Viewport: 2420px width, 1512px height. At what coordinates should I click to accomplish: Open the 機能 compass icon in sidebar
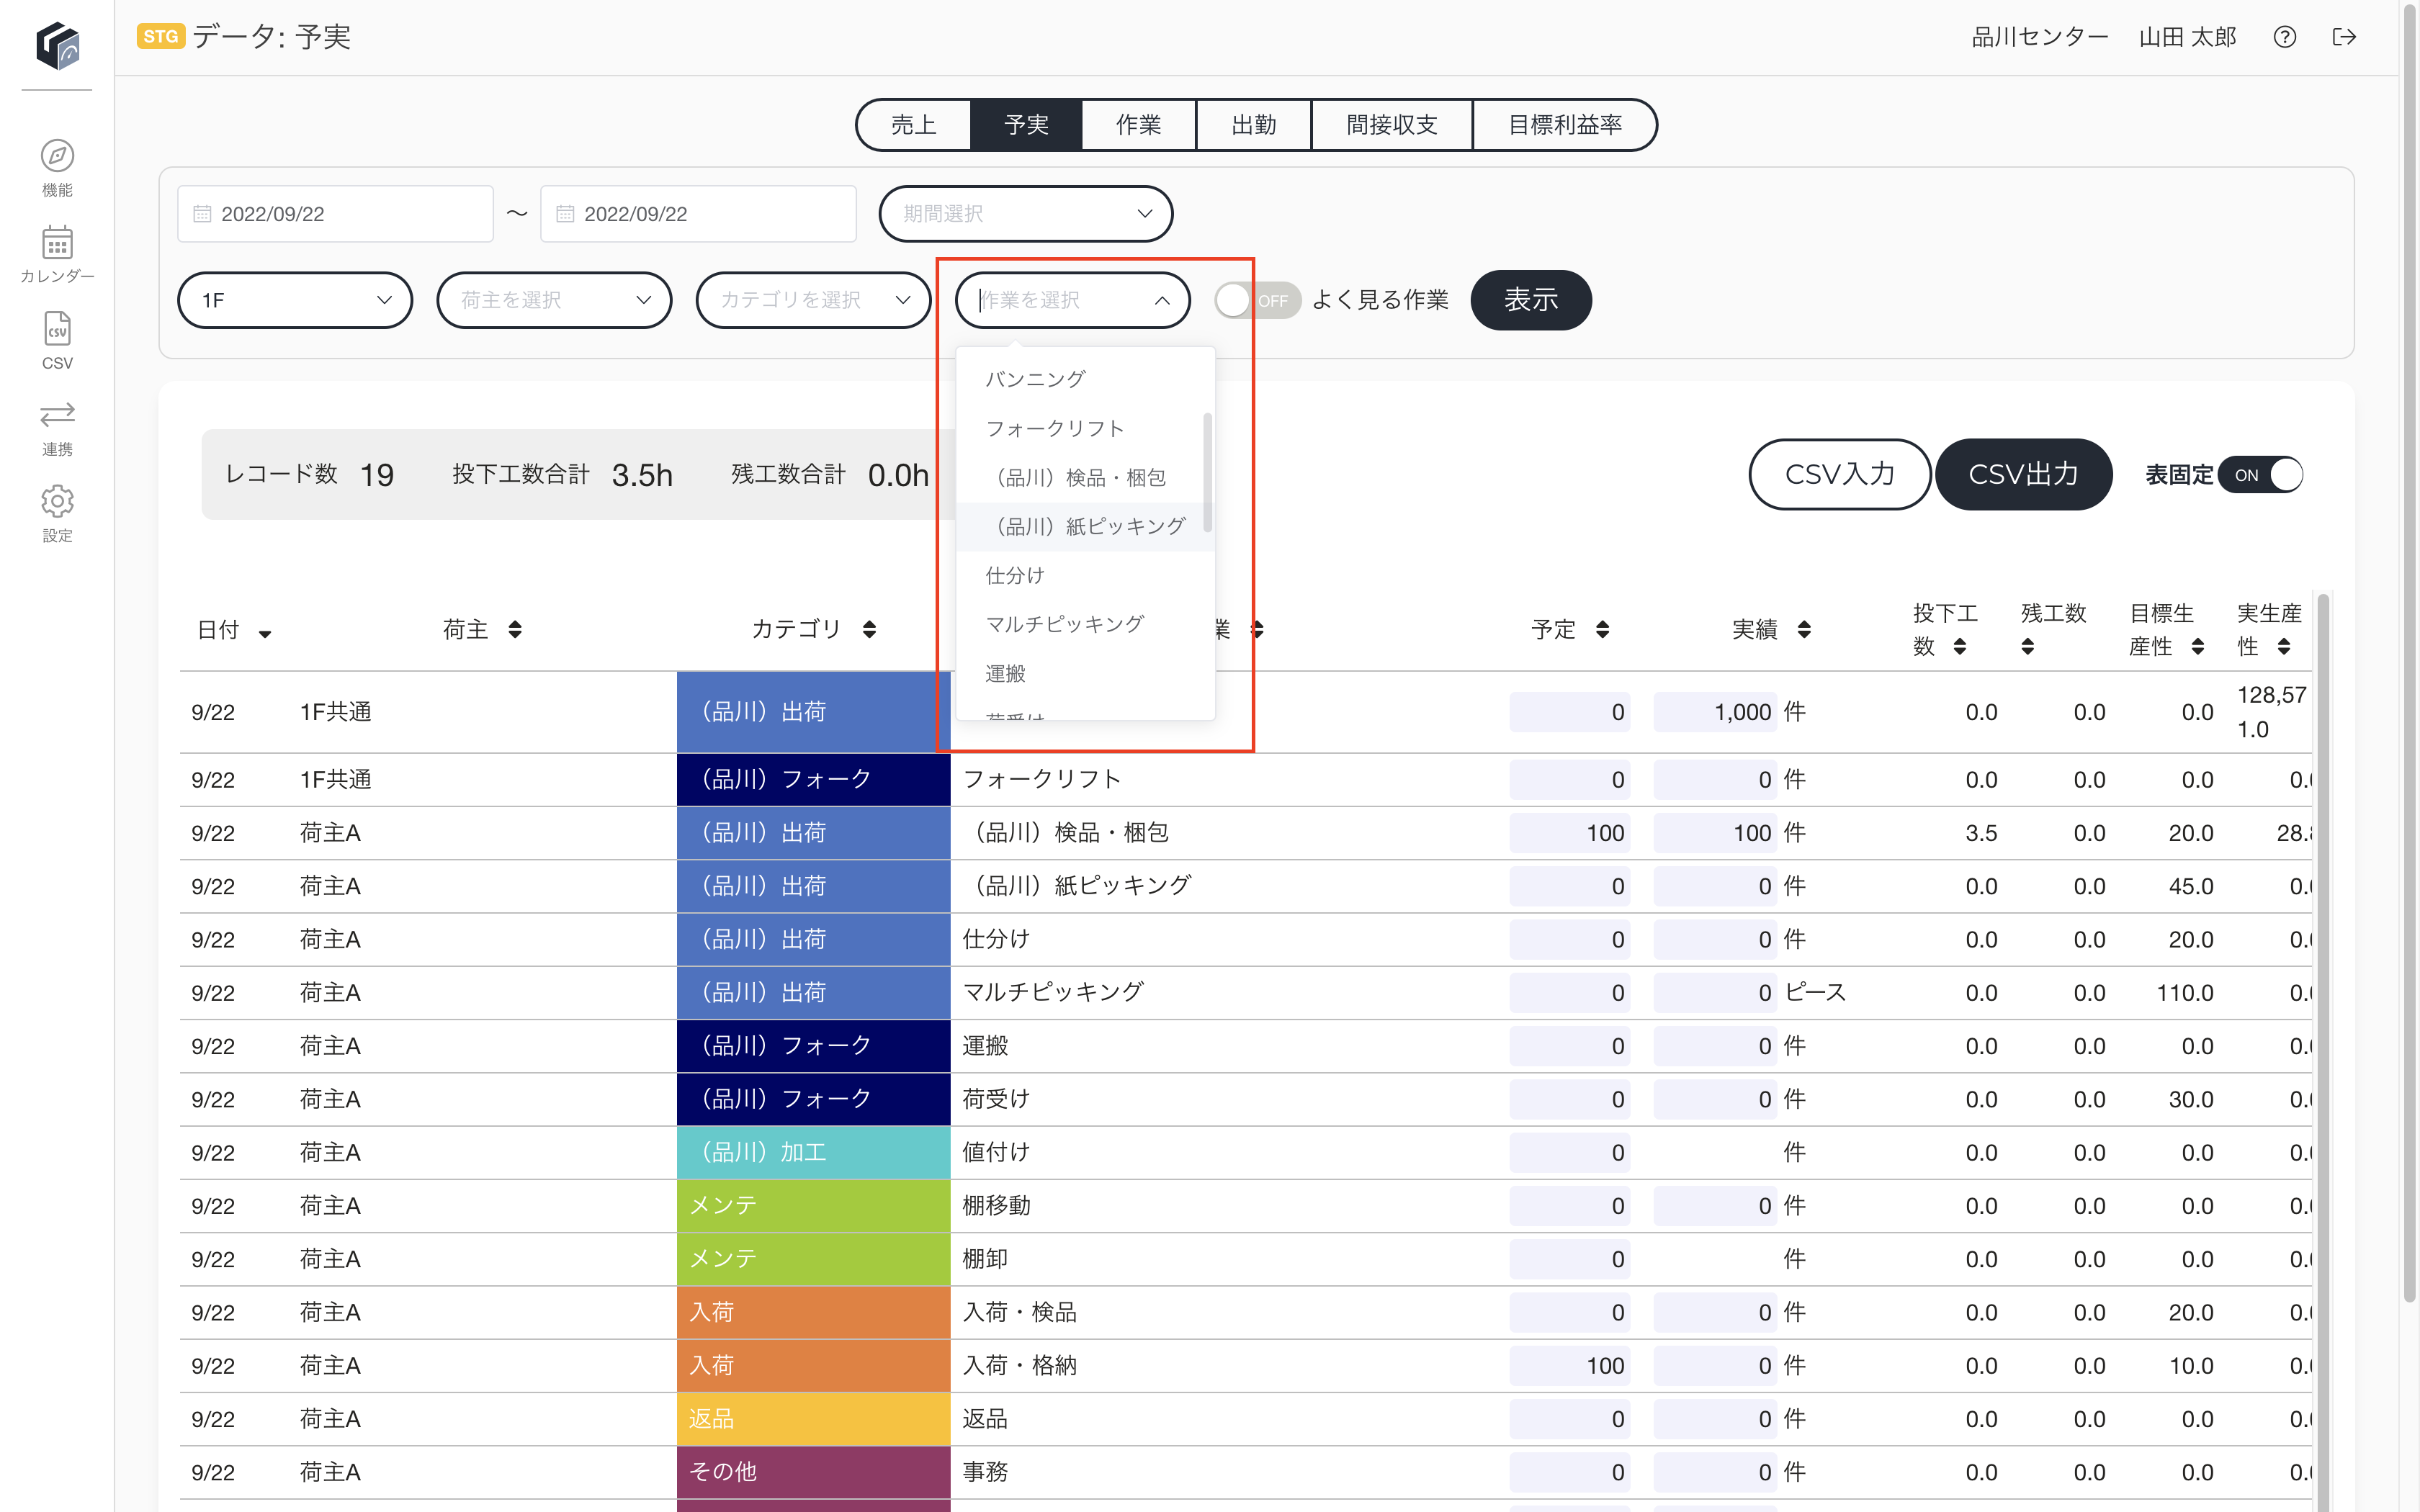[x=57, y=157]
